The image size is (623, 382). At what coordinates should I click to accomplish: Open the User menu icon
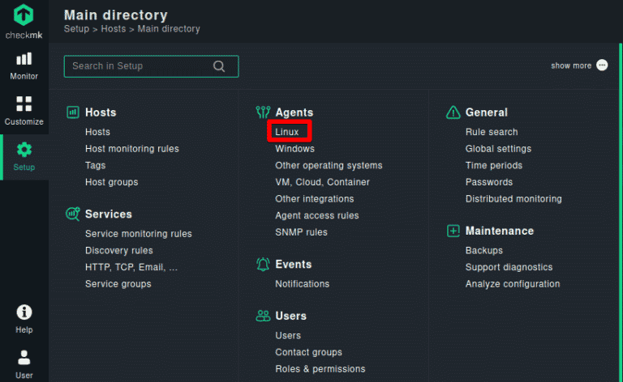point(24,363)
